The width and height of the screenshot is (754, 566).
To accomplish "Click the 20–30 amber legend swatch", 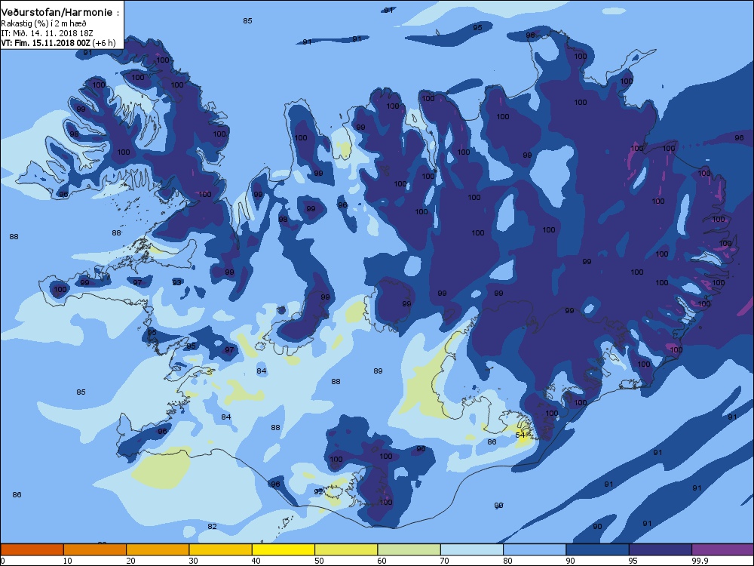I will 158,549.
